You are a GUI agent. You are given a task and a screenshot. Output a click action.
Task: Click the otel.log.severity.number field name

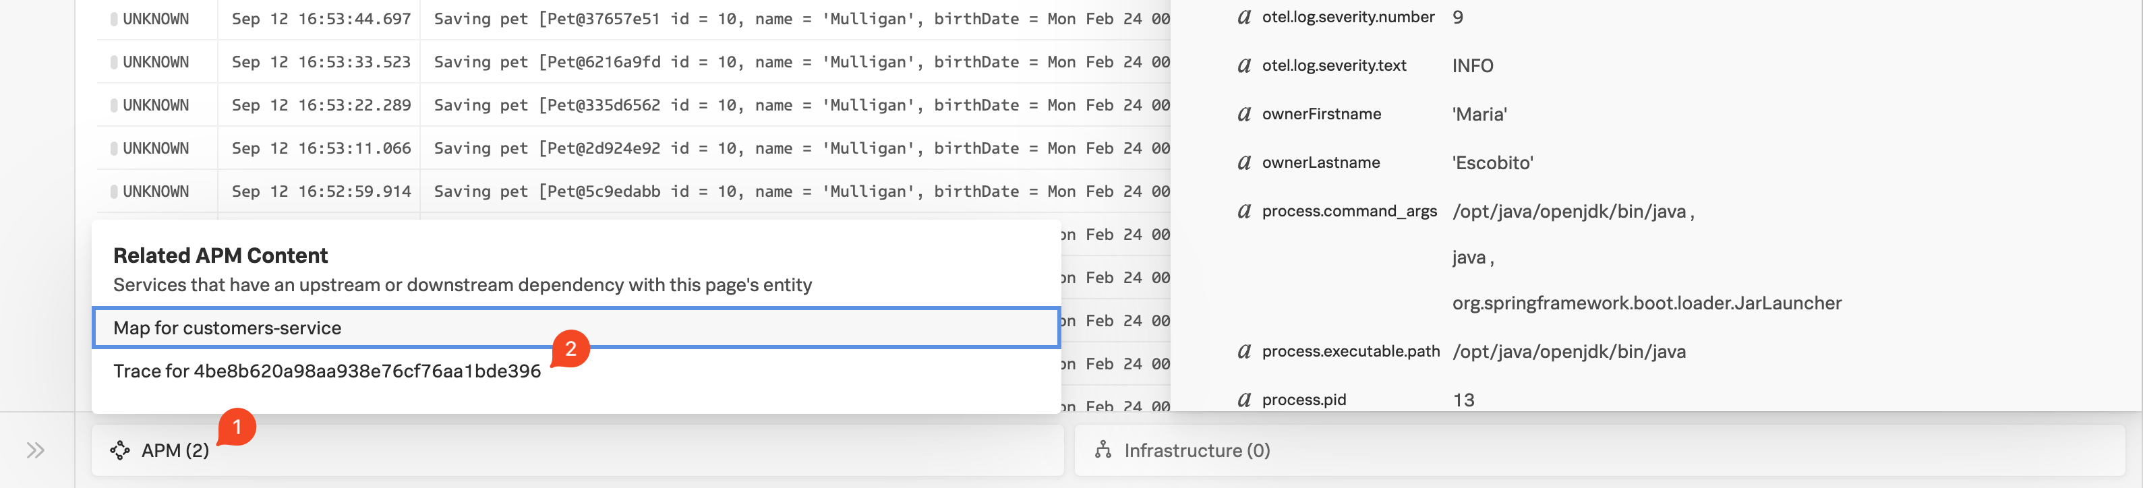pos(1348,17)
